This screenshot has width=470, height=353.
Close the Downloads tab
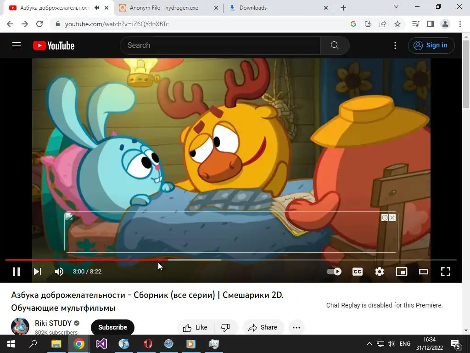pyautogui.click(x=326, y=8)
